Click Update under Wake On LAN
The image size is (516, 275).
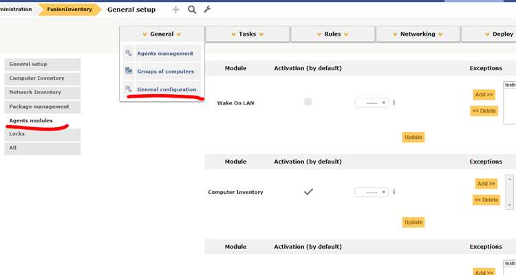[413, 137]
